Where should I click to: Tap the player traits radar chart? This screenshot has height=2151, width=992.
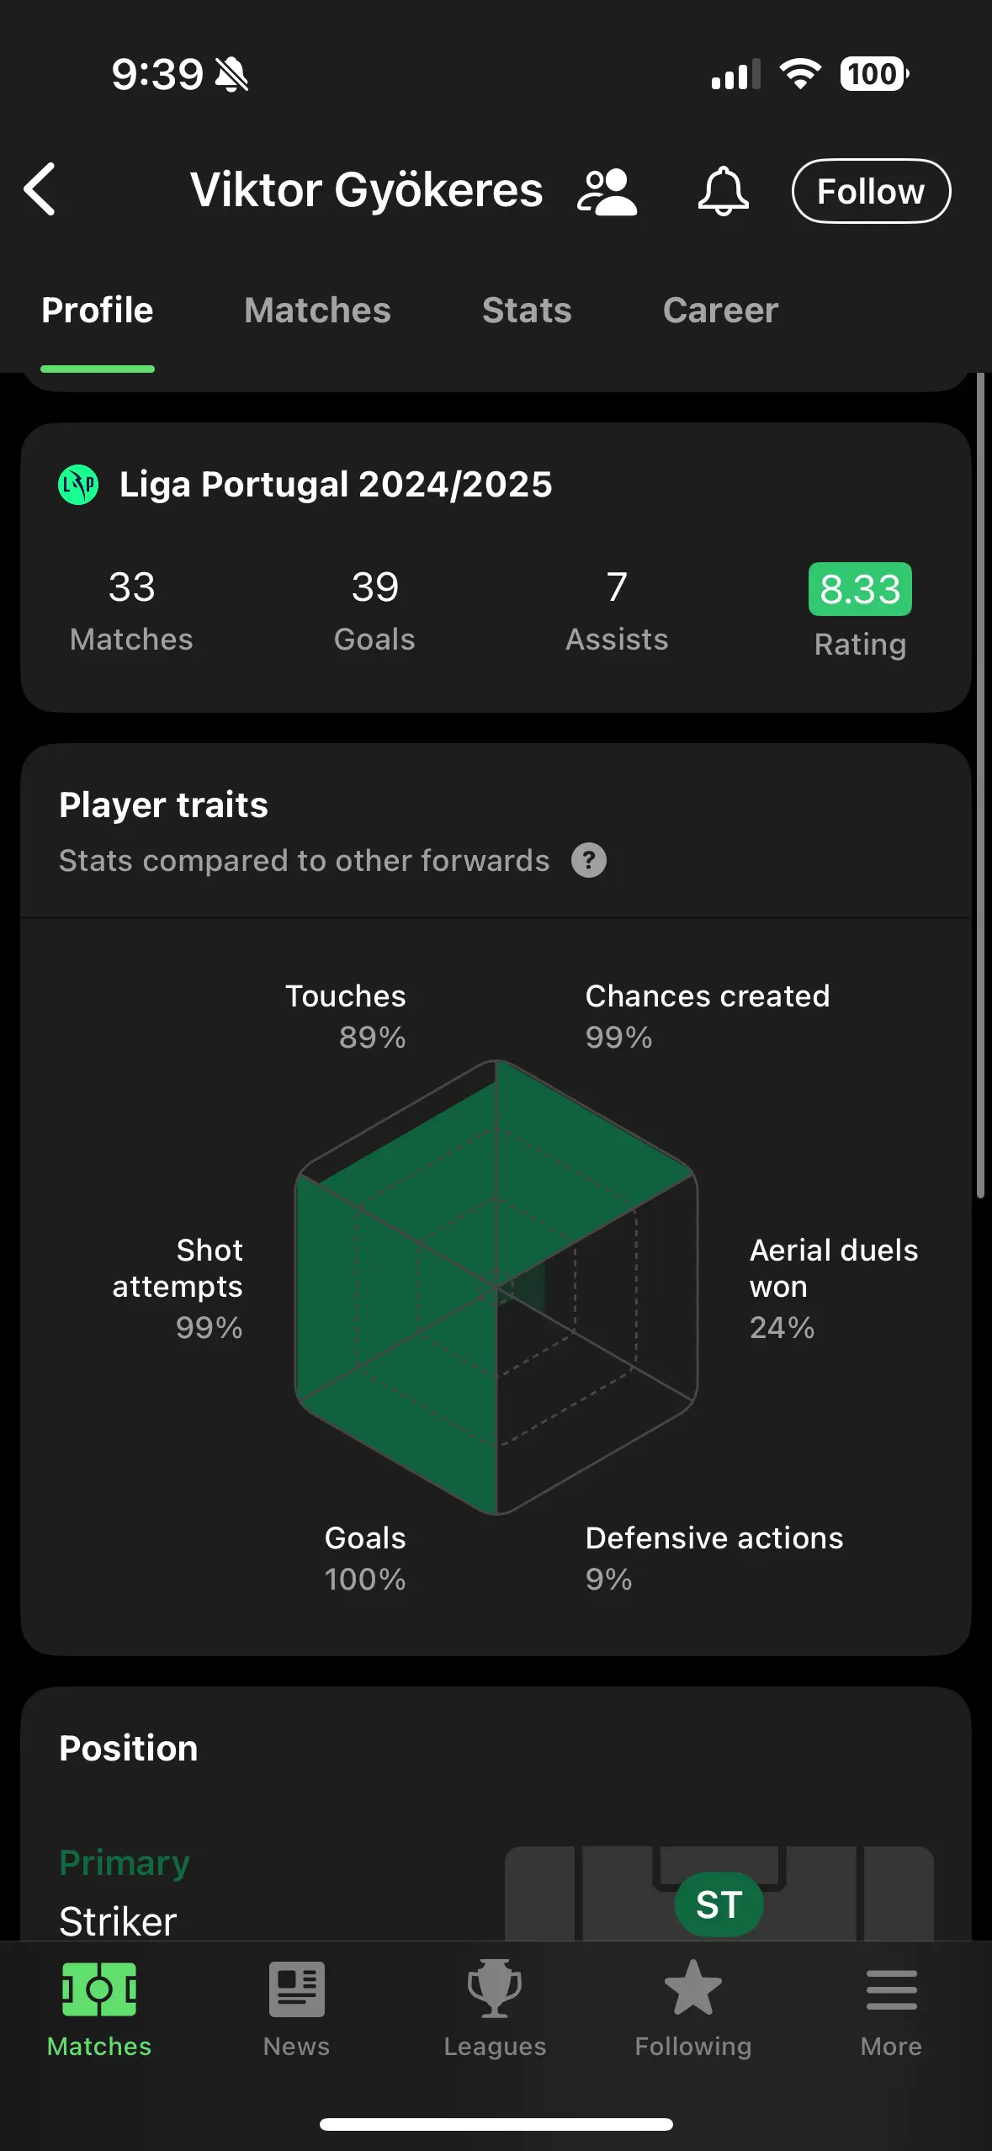point(496,1287)
